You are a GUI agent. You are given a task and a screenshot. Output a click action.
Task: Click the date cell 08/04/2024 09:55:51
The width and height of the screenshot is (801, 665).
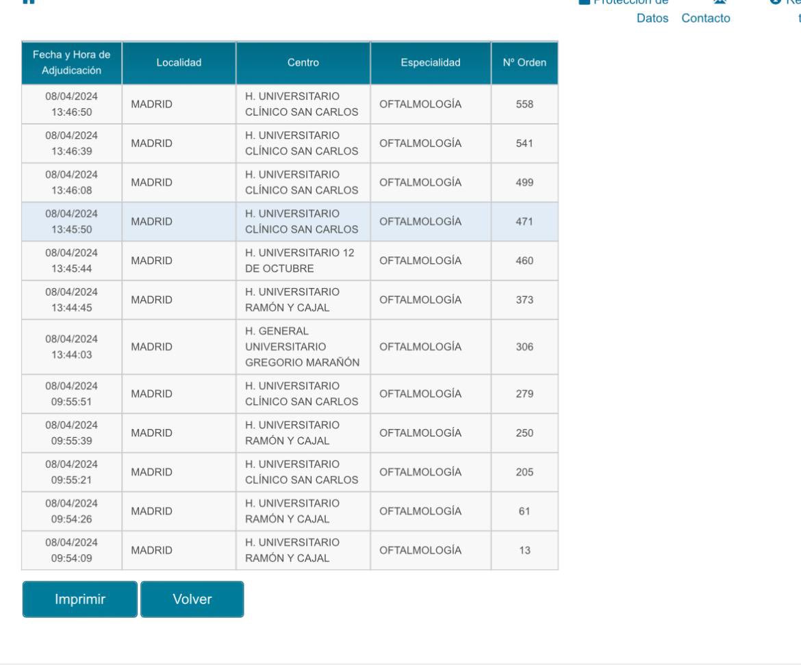pyautogui.click(x=71, y=394)
